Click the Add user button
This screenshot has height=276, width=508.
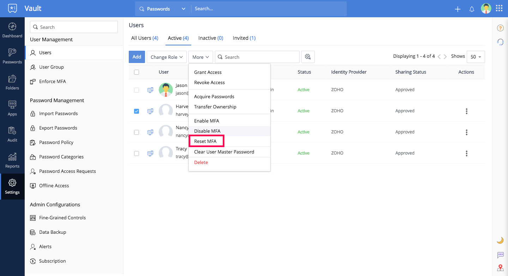pyautogui.click(x=137, y=57)
